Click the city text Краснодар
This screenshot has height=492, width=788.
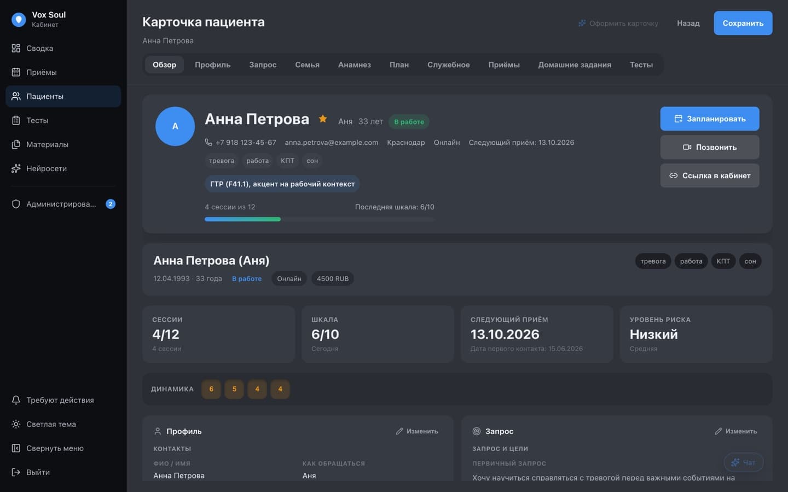406,142
